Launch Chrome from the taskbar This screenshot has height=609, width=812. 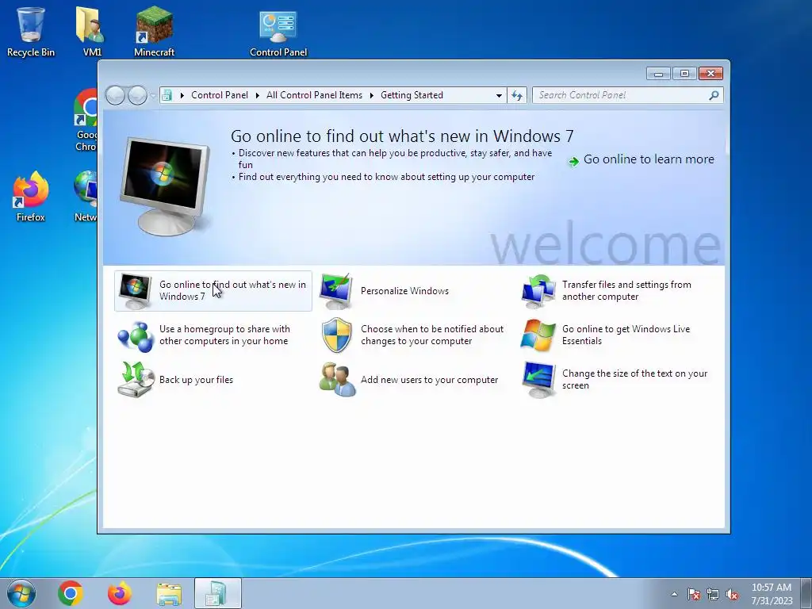click(x=71, y=593)
